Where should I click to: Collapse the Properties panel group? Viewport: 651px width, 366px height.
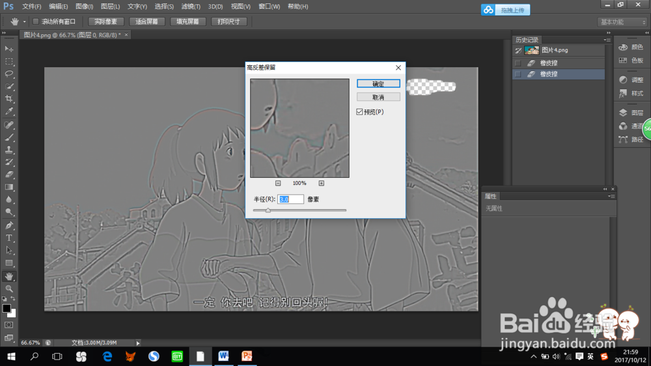[x=605, y=189]
